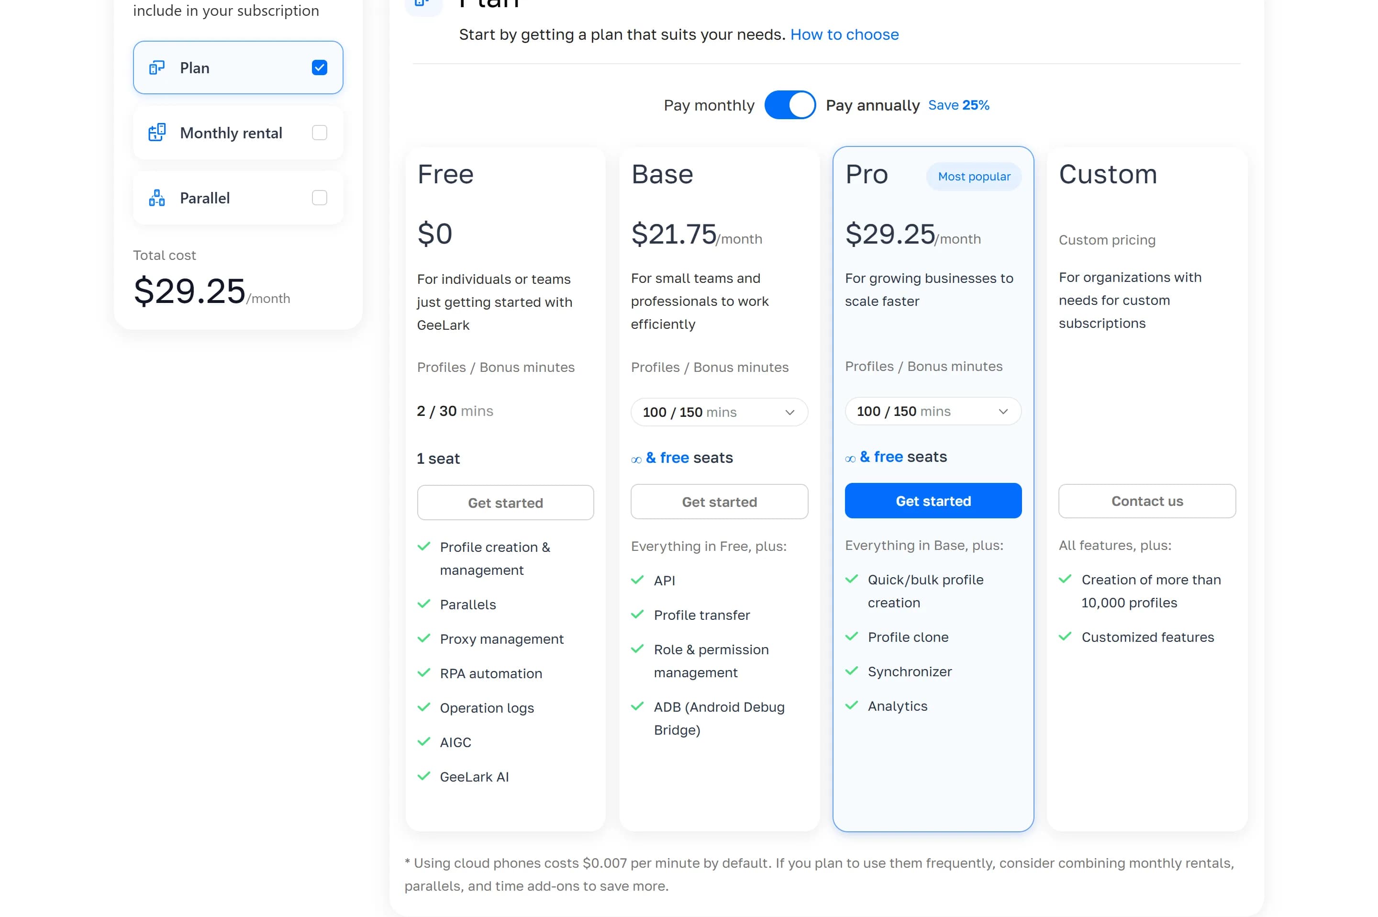Click checkmark icon beside API feature
Viewport: 1378px width, 917px height.
click(637, 580)
